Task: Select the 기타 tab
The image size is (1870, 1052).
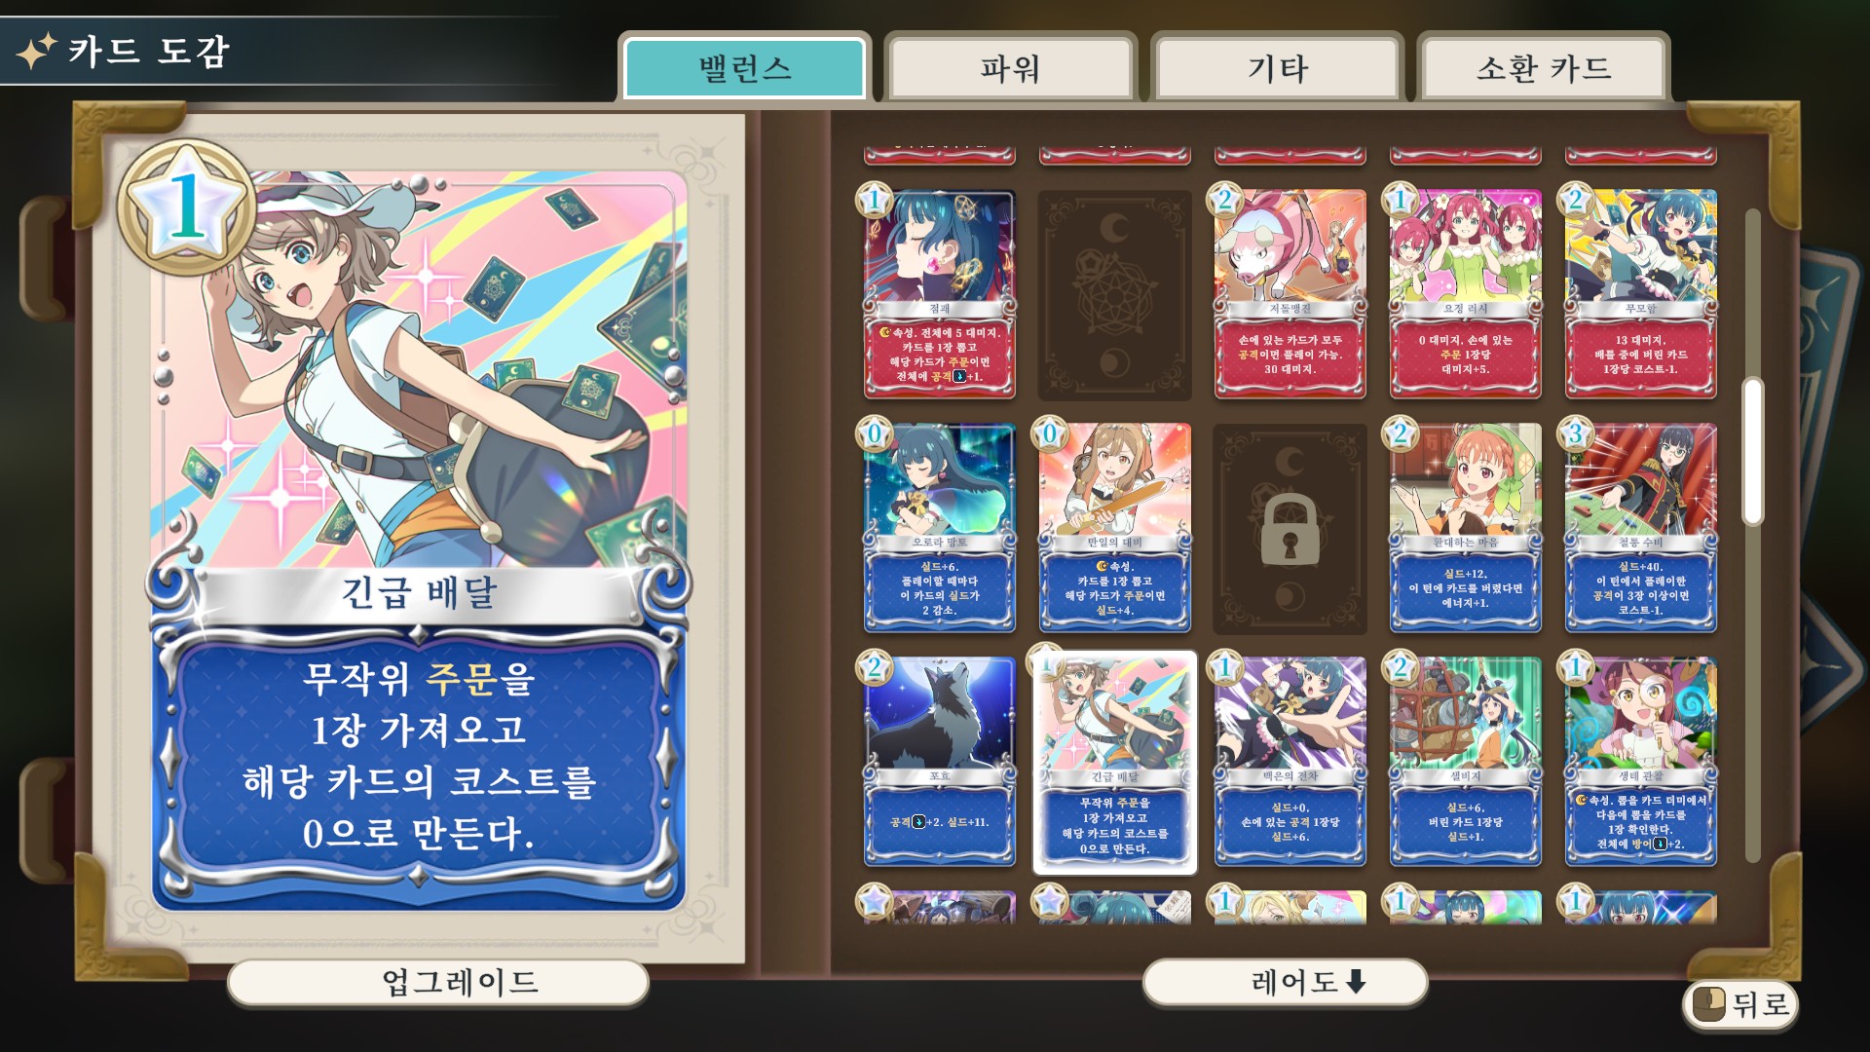Action: [x=1277, y=68]
